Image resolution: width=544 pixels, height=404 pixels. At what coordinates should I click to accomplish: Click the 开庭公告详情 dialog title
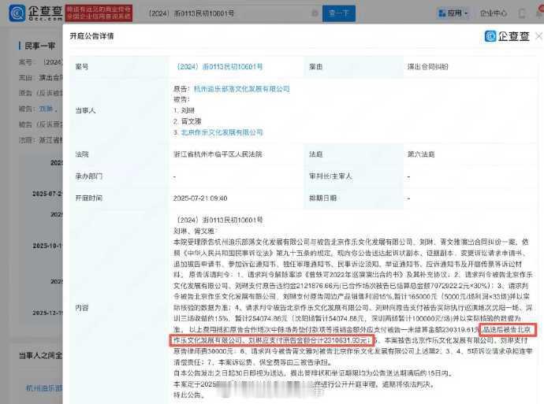point(91,36)
